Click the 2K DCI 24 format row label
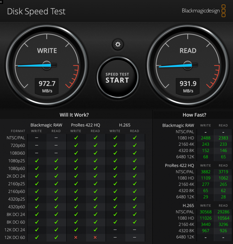Image resolution: width=233 pixels, height=244 pixels. coord(16,176)
